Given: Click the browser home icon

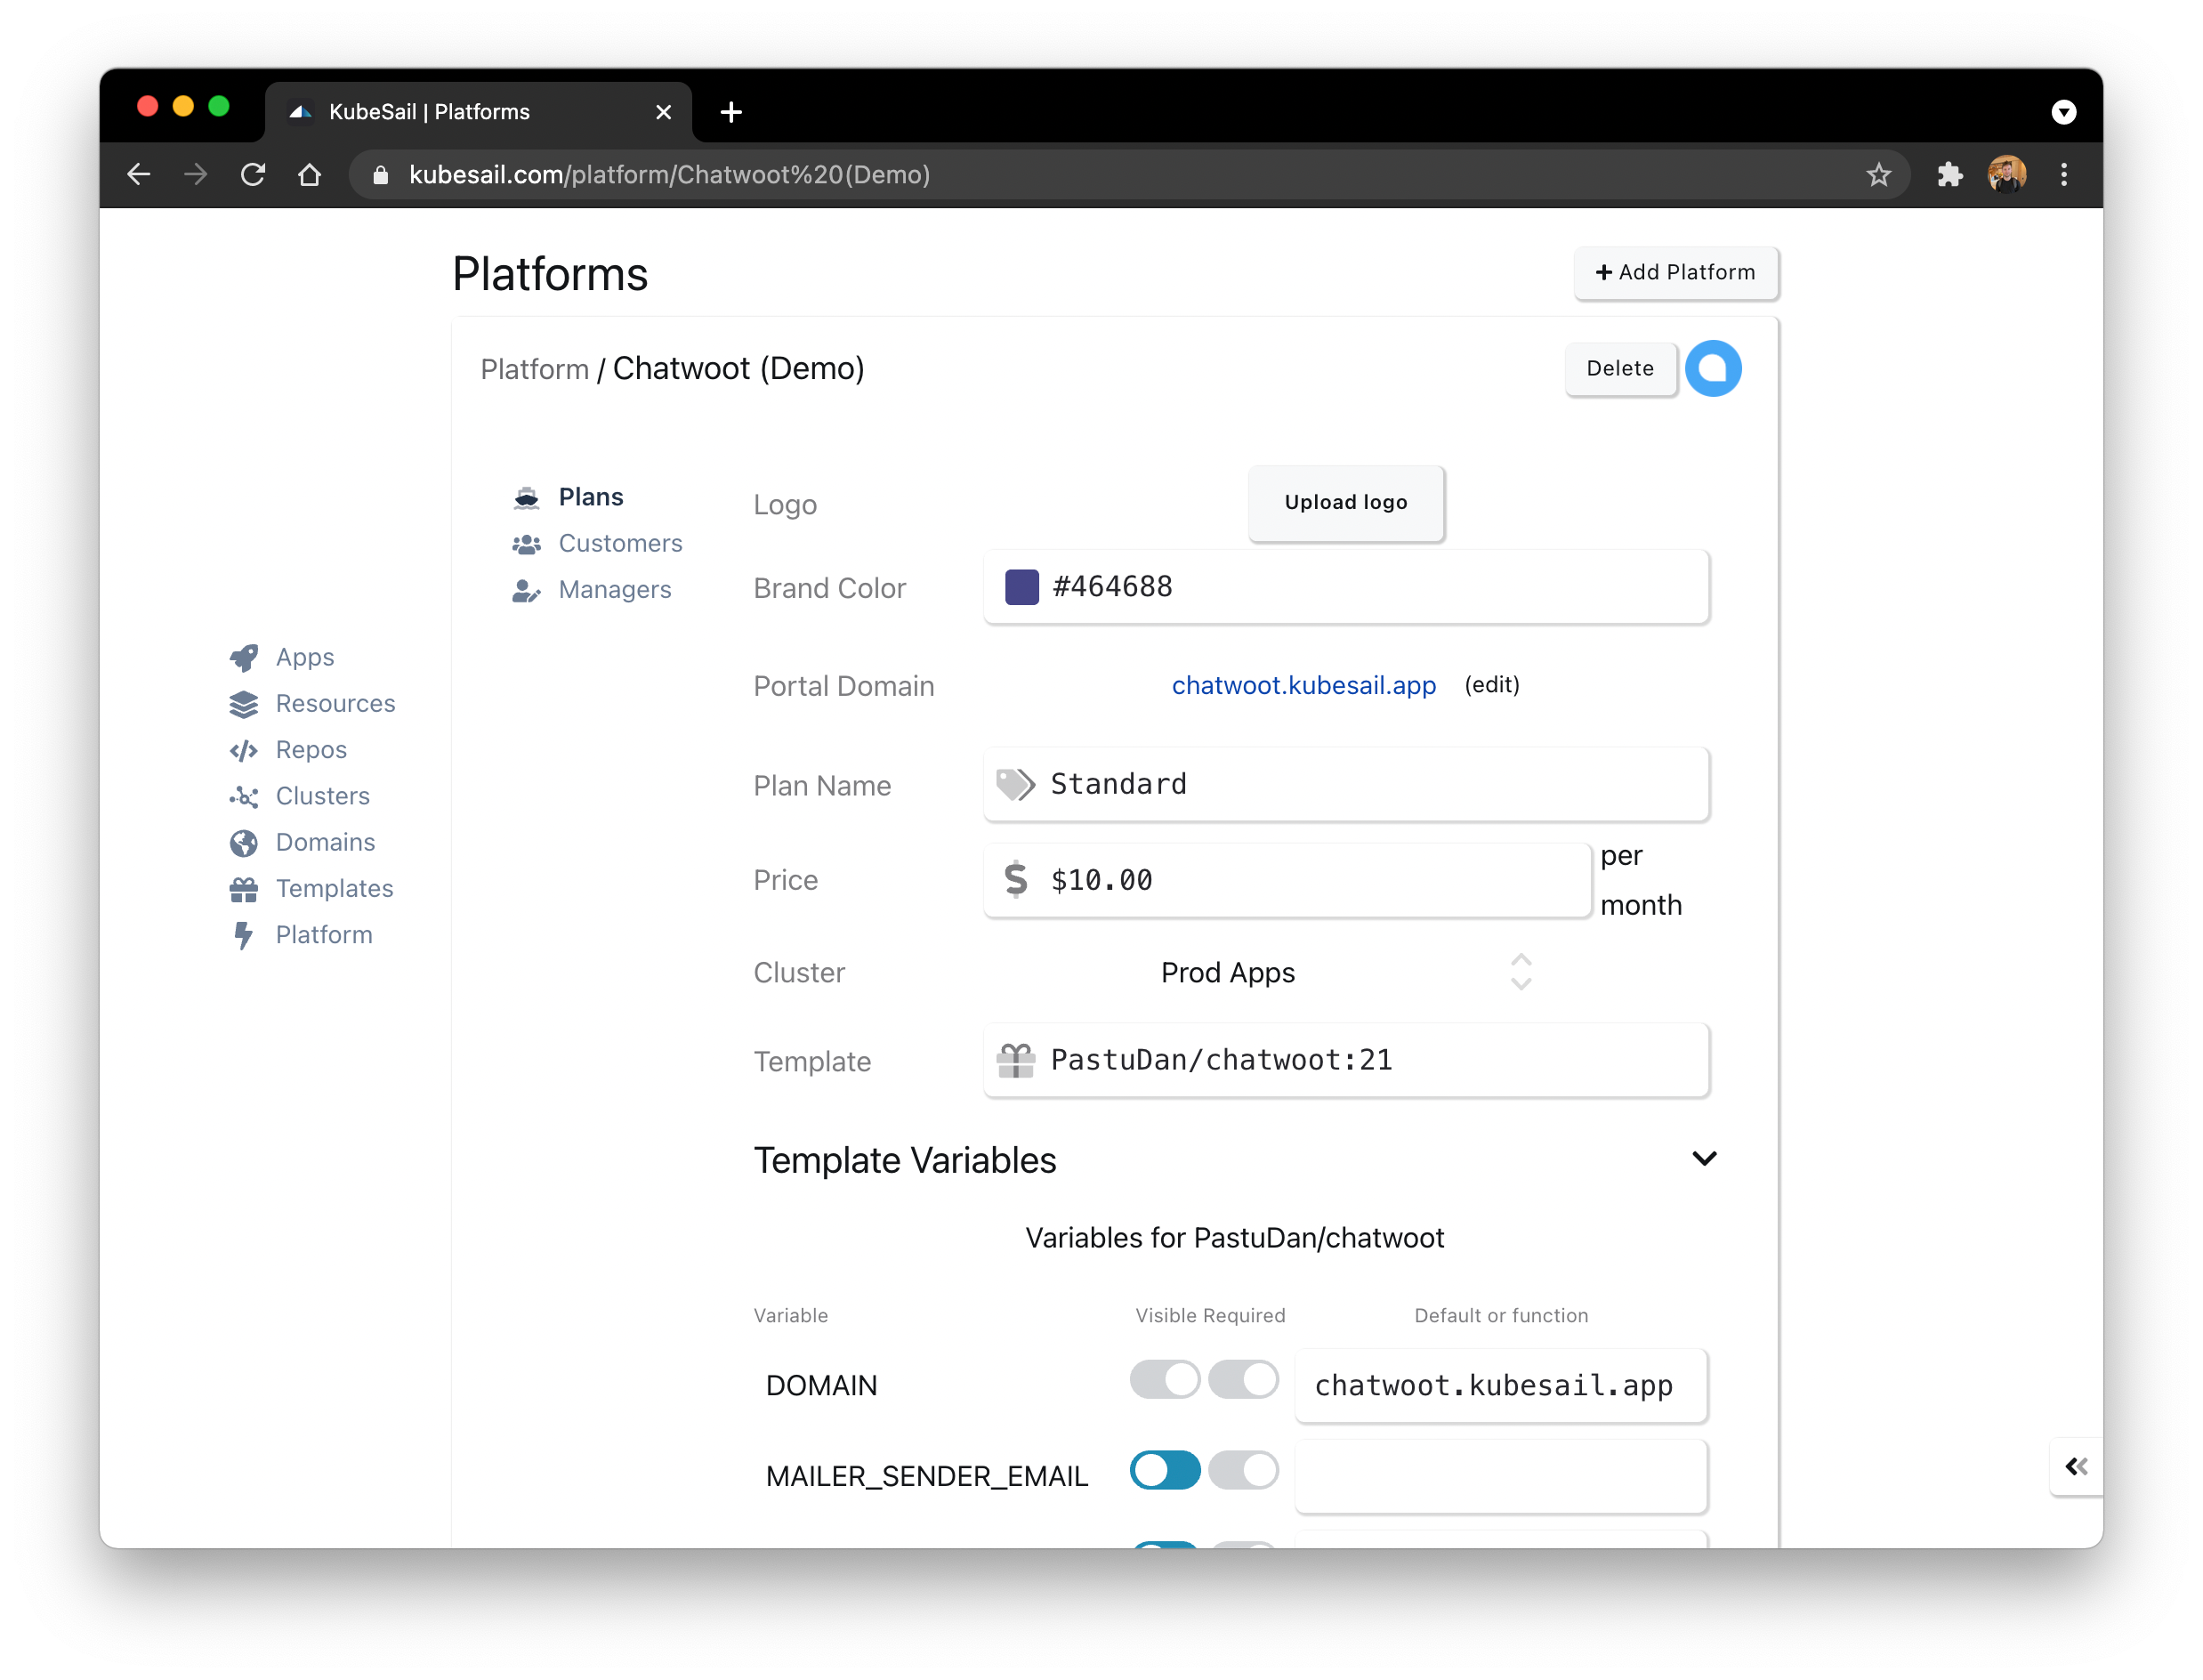Looking at the screenshot, I should pyautogui.click(x=310, y=175).
